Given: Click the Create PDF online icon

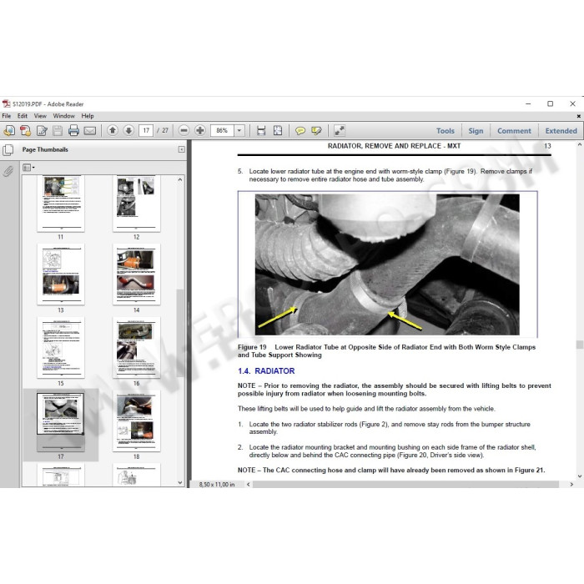Looking at the screenshot, I should pyautogui.click(x=25, y=130).
